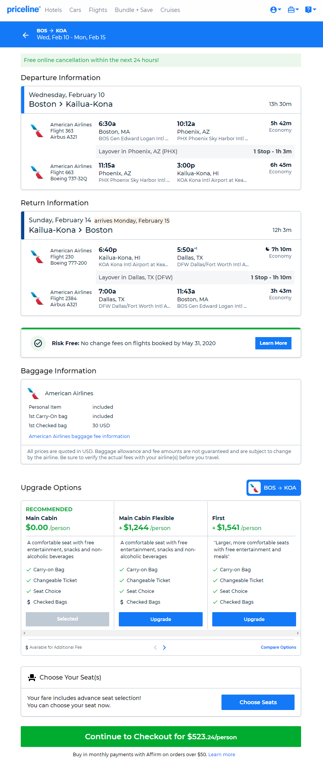Open the Hotels tab

click(x=53, y=10)
